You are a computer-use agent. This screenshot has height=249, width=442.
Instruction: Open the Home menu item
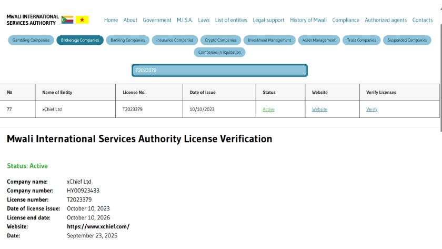pos(111,20)
